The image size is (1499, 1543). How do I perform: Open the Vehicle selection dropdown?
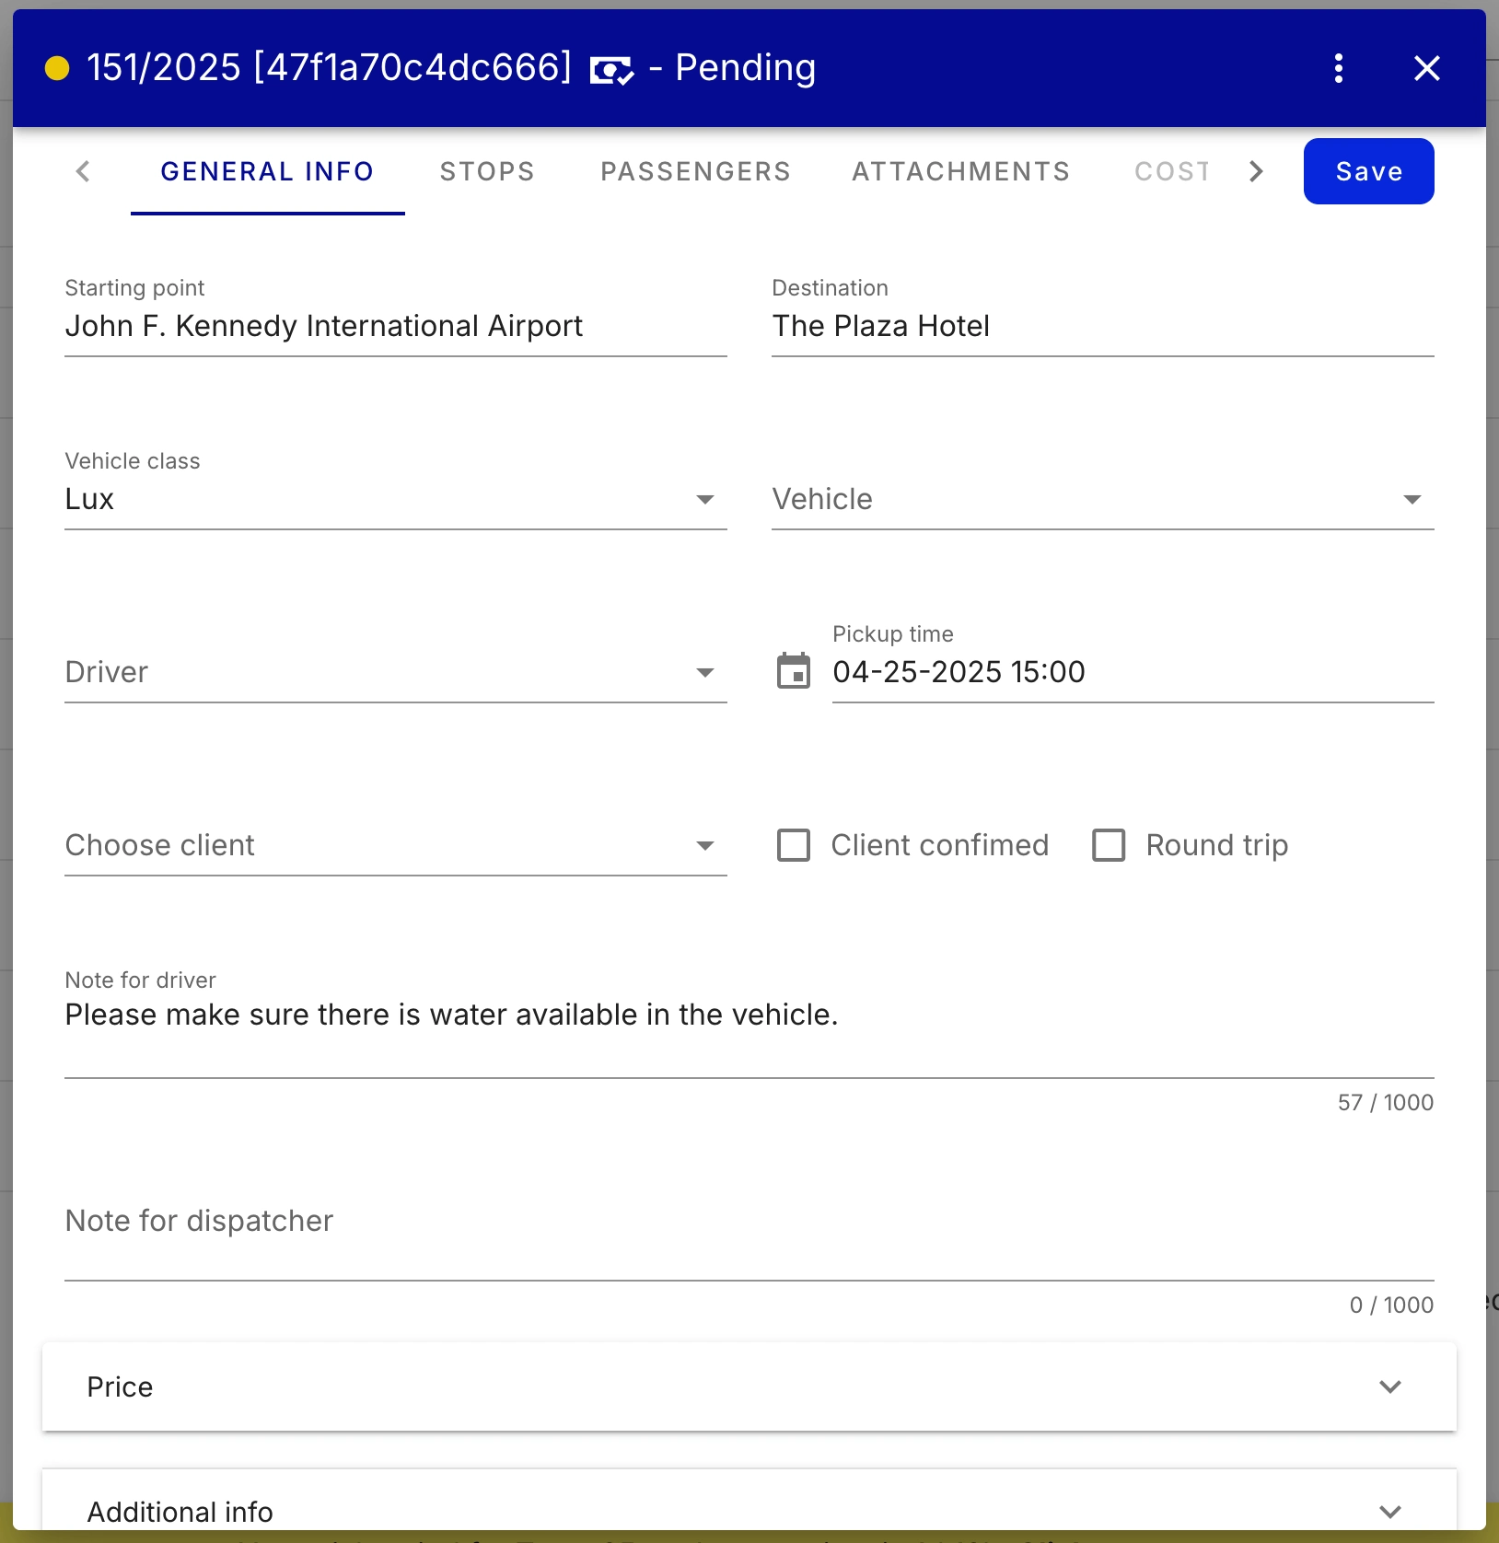[1412, 499]
